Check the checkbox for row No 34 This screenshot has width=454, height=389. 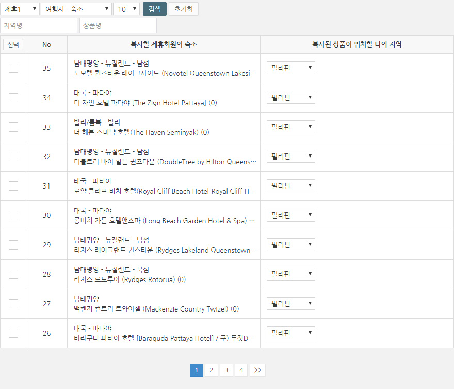[x=13, y=98]
